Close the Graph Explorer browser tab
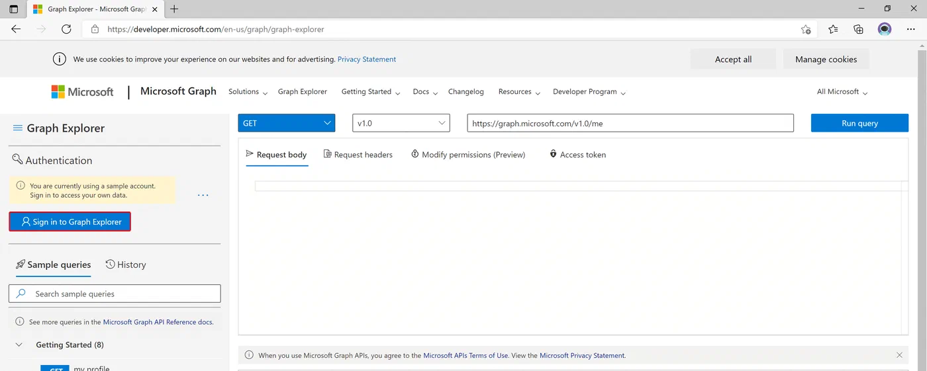Image resolution: width=927 pixels, height=371 pixels. (x=156, y=9)
